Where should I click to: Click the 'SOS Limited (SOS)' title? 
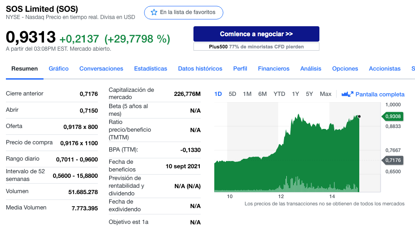click(42, 9)
